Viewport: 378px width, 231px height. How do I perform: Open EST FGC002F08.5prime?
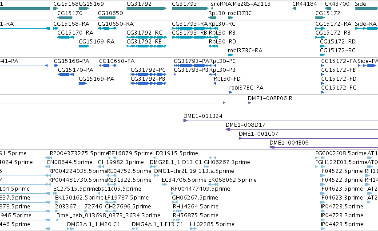[320, 158]
